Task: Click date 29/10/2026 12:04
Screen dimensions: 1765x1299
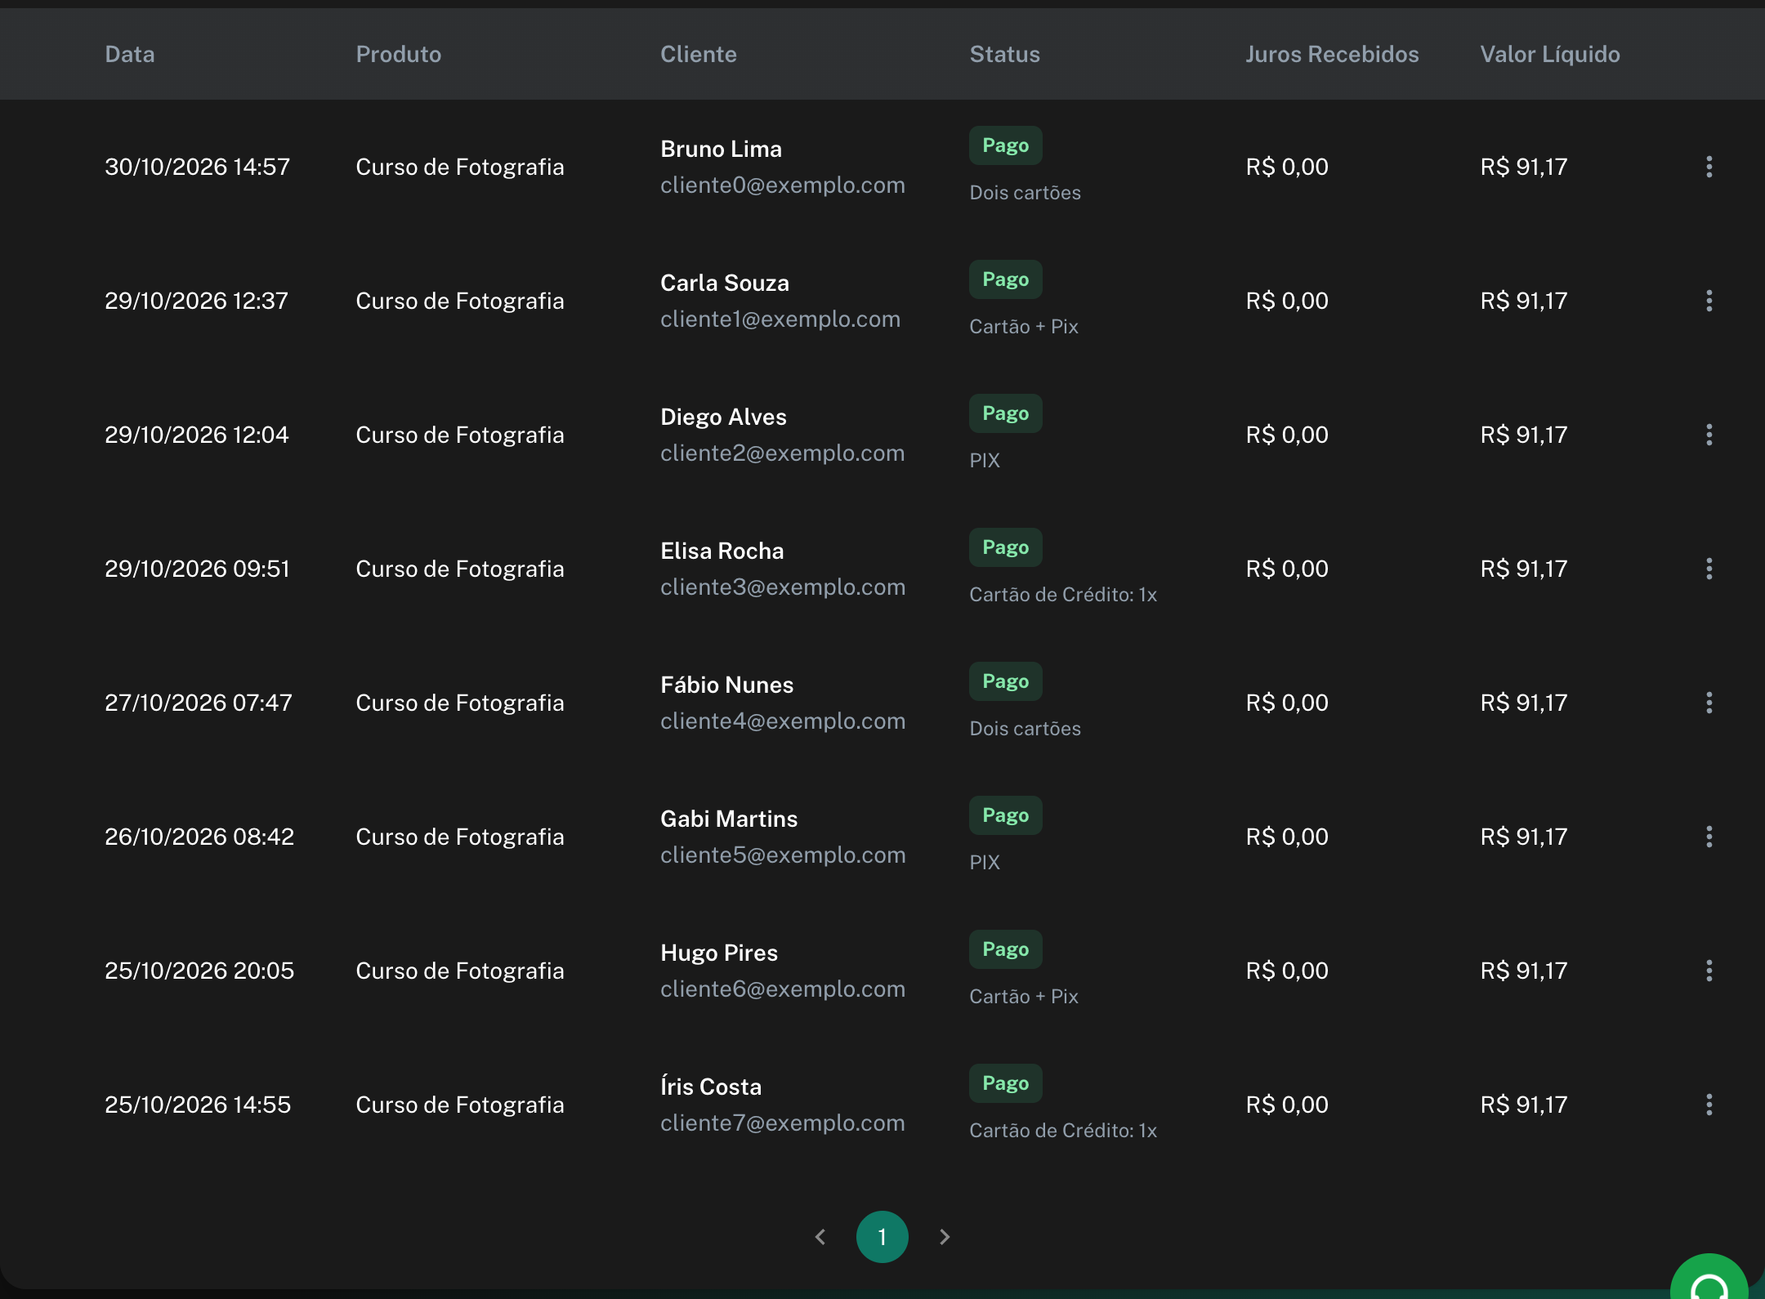Action: [197, 435]
